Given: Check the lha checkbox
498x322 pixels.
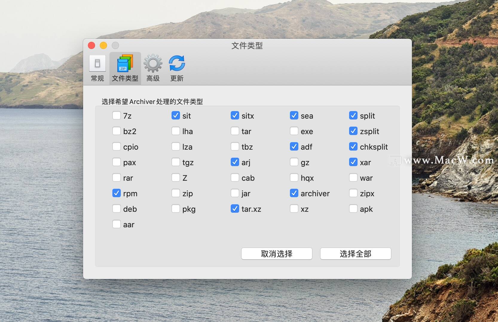Looking at the screenshot, I should click(x=176, y=131).
